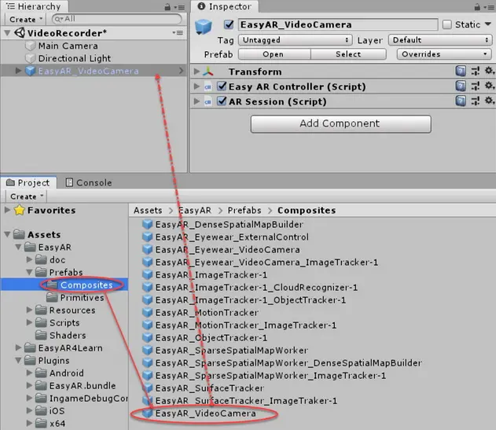Toggle the GameObject active checkbox

229,24
